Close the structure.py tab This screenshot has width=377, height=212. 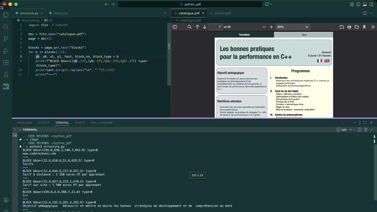pyautogui.click(x=42, y=13)
